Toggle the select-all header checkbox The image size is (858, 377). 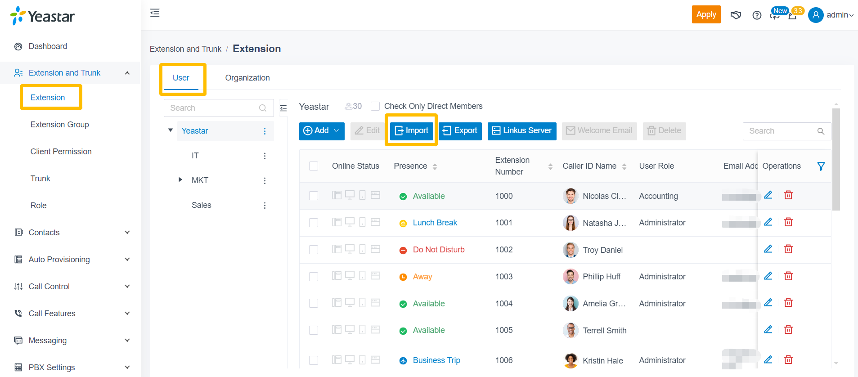pos(314,166)
